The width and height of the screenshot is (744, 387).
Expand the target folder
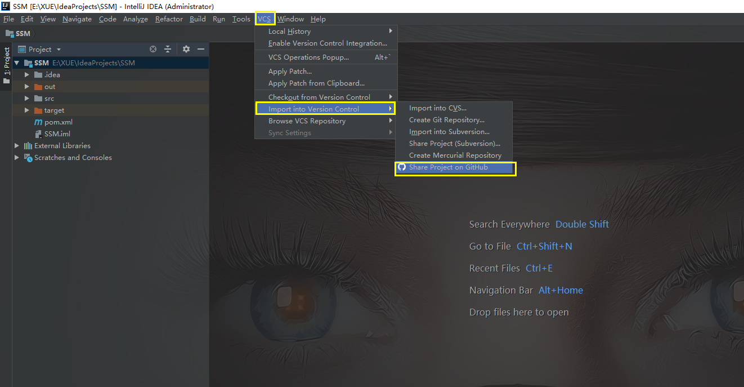coord(27,110)
